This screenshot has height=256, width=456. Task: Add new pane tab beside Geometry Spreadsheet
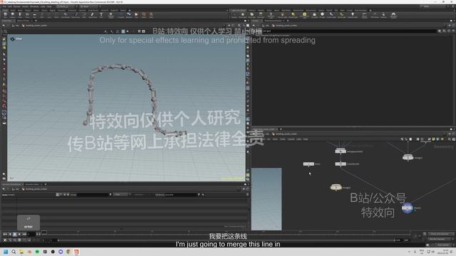[x=46, y=184]
